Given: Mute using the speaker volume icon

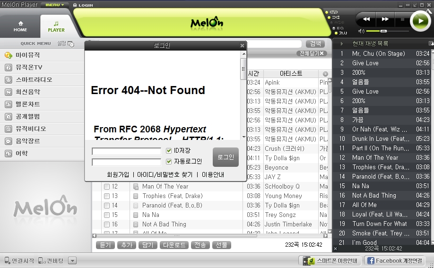Looking at the screenshot, I should click(361, 31).
